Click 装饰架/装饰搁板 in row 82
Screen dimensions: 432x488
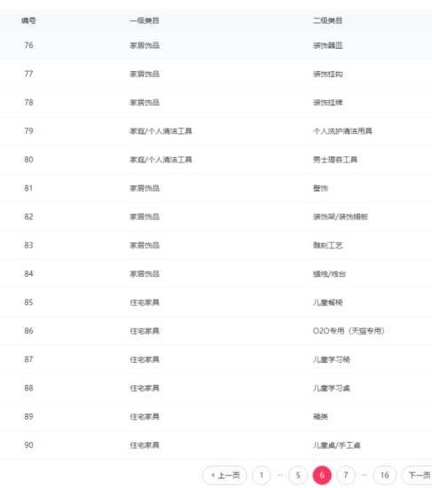tap(340, 216)
